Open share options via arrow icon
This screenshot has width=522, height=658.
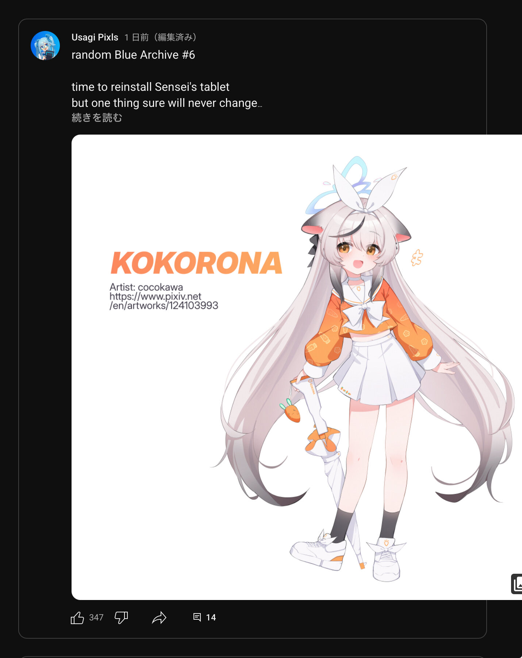click(x=159, y=618)
